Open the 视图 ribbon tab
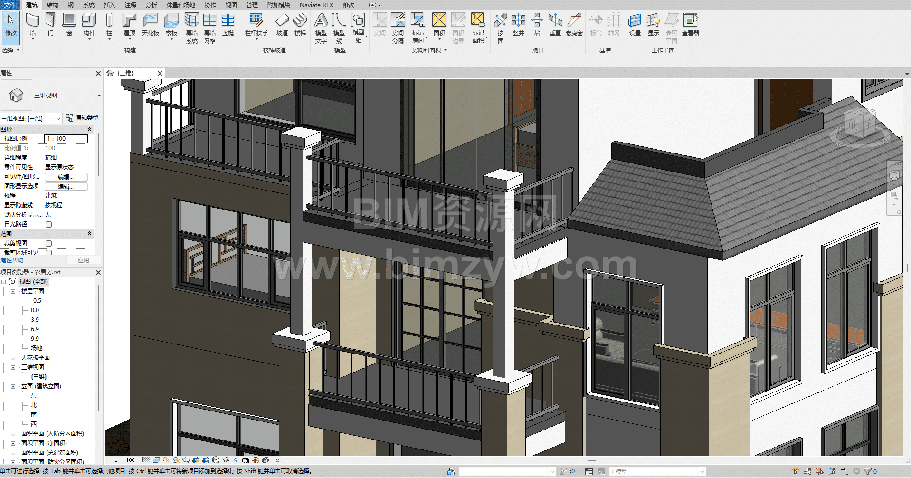The image size is (911, 478). [231, 5]
